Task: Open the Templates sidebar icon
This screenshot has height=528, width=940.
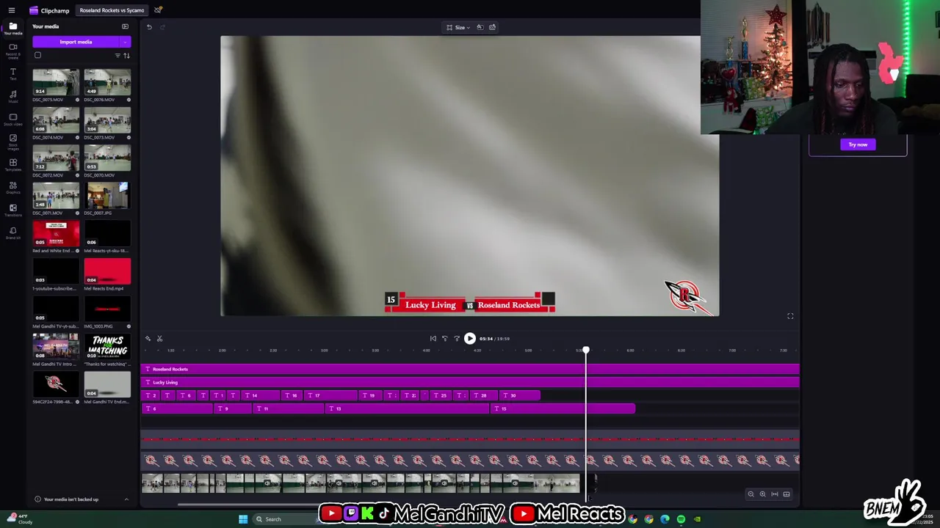Action: [x=12, y=164]
